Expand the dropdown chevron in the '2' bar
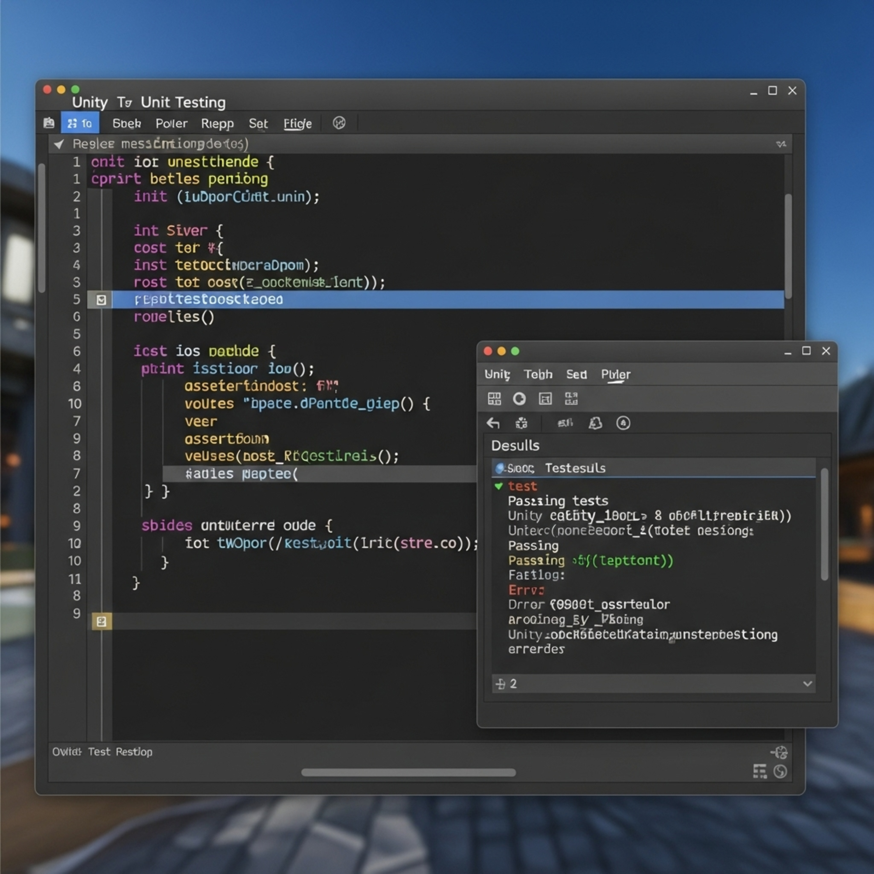This screenshot has height=874, width=874. point(808,683)
